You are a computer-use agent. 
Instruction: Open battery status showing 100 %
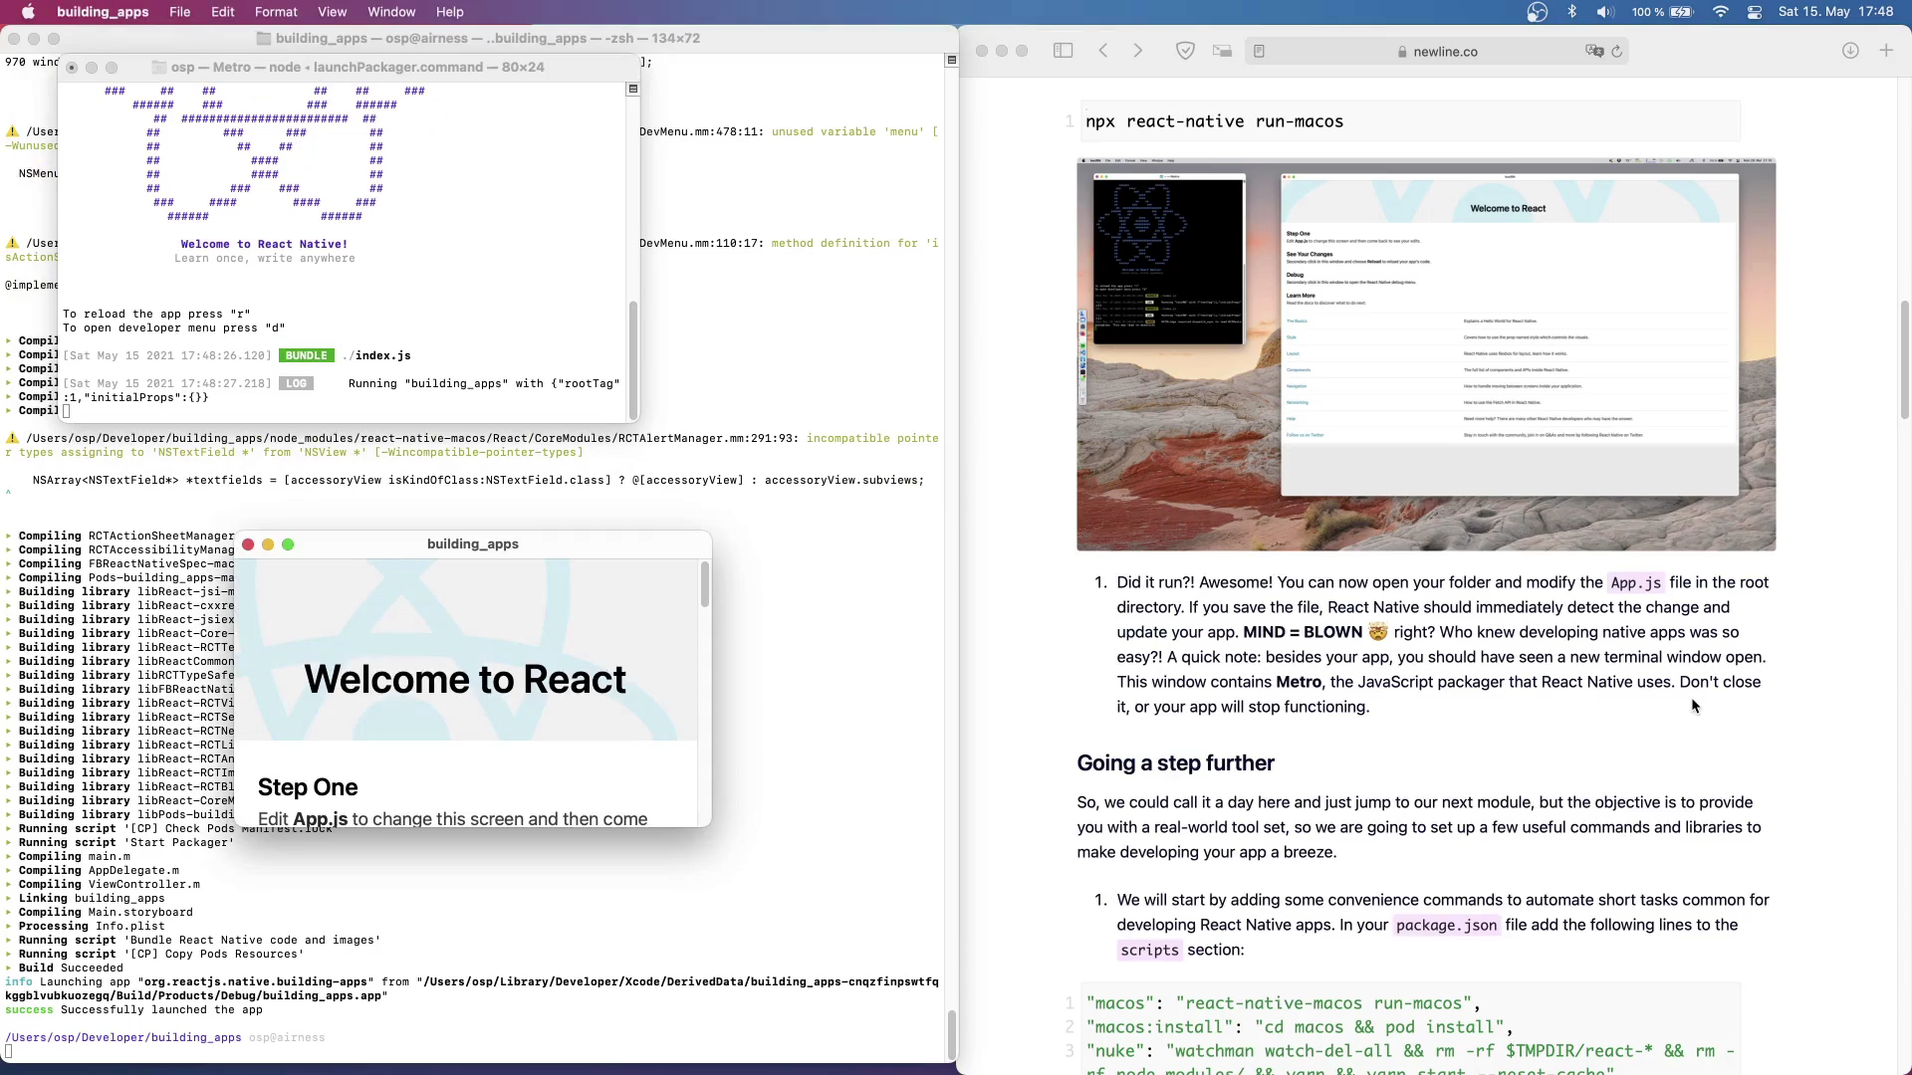tap(1662, 12)
